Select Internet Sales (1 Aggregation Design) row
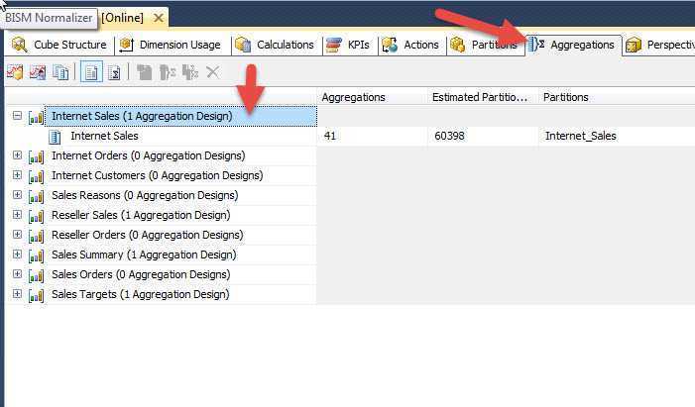This screenshot has height=407, width=695. point(180,116)
